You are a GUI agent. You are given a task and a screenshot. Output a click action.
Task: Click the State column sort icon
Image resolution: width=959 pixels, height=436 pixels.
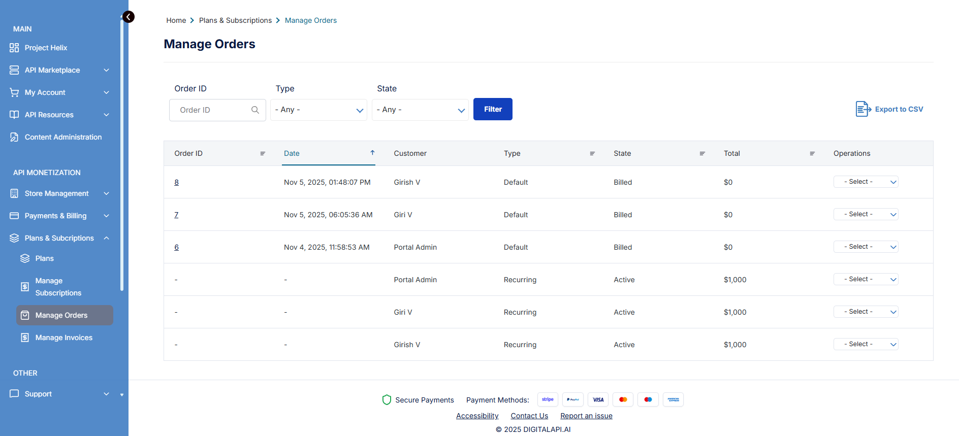[702, 154]
